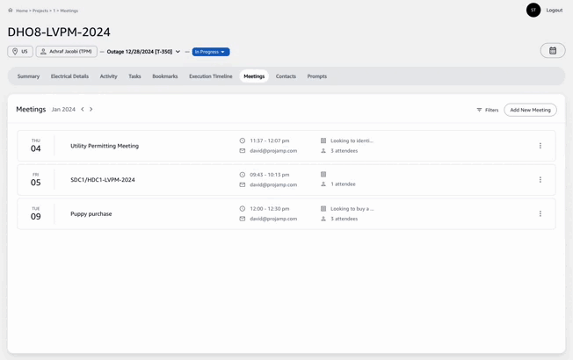Switch to the Electrical Details tab
The height and width of the screenshot is (360, 573).
(x=69, y=76)
